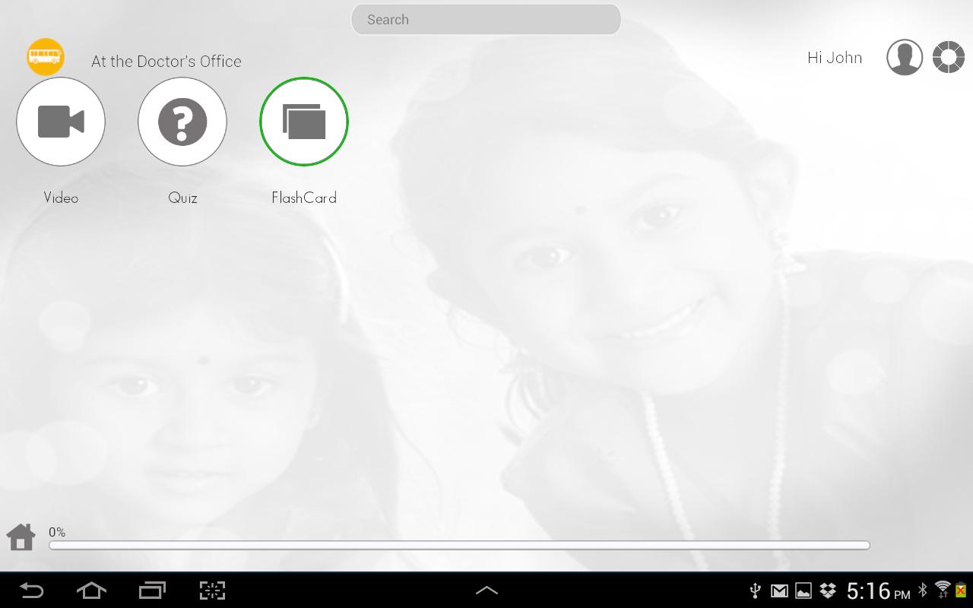This screenshot has height=608, width=973.
Task: Open Android recent apps button
Action: click(152, 591)
